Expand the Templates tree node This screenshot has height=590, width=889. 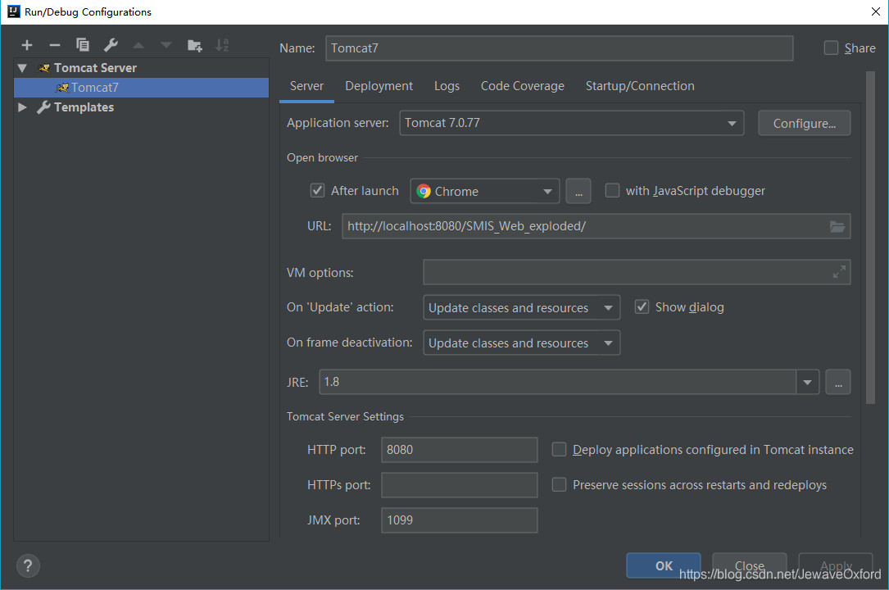[x=22, y=107]
